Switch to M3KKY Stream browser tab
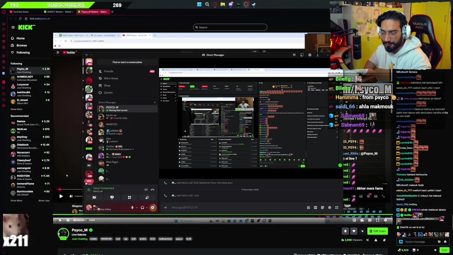Image resolution: width=453 pixels, height=255 pixels. pos(58,12)
